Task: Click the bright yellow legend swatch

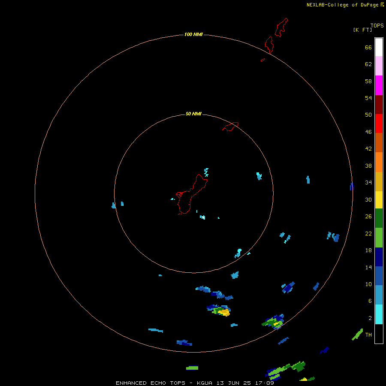Action: pos(379,200)
